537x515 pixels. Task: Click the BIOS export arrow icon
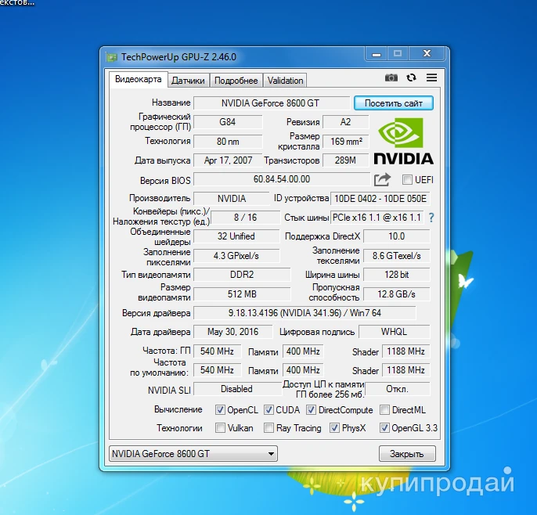click(382, 180)
